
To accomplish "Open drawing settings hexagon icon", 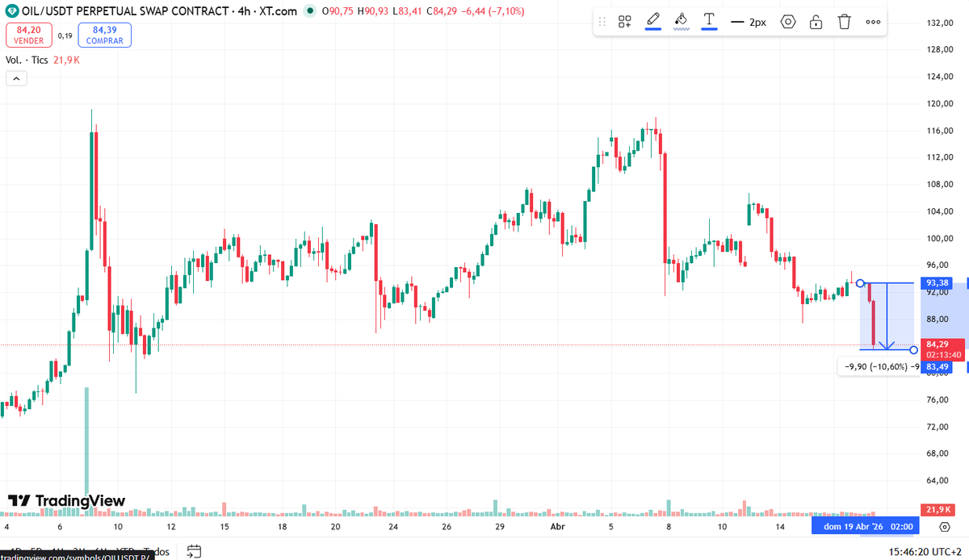I will (x=788, y=23).
